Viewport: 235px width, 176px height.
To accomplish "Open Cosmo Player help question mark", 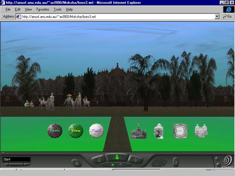I will coord(217,159).
